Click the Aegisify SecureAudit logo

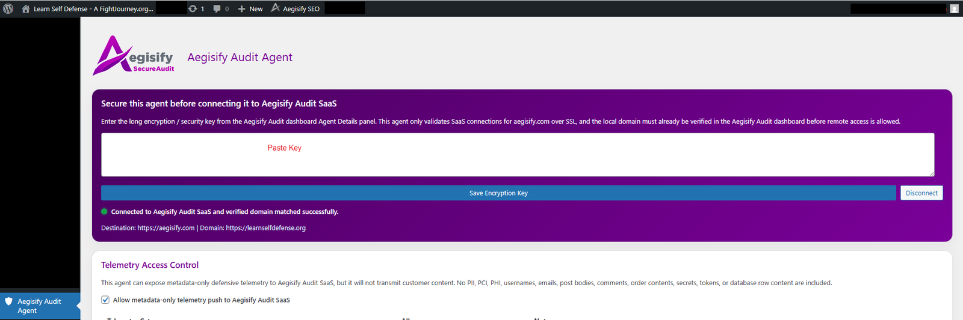click(134, 56)
